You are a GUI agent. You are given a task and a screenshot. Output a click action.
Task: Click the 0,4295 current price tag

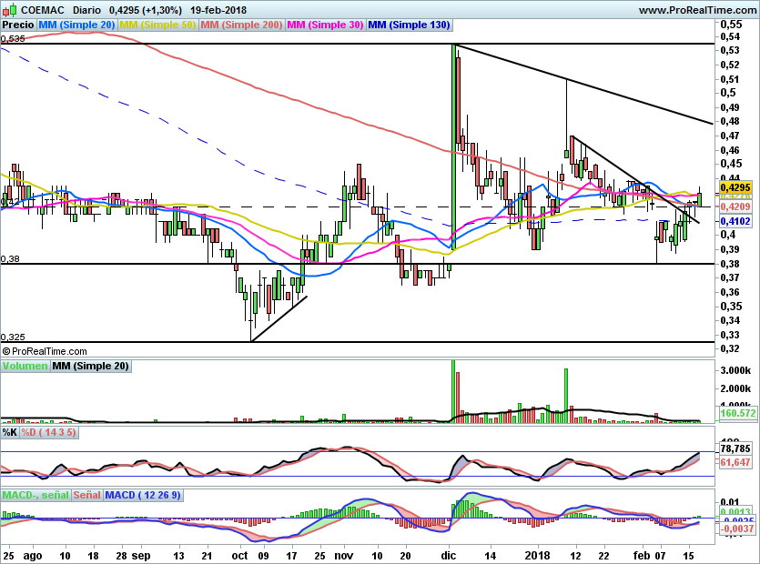tap(734, 187)
